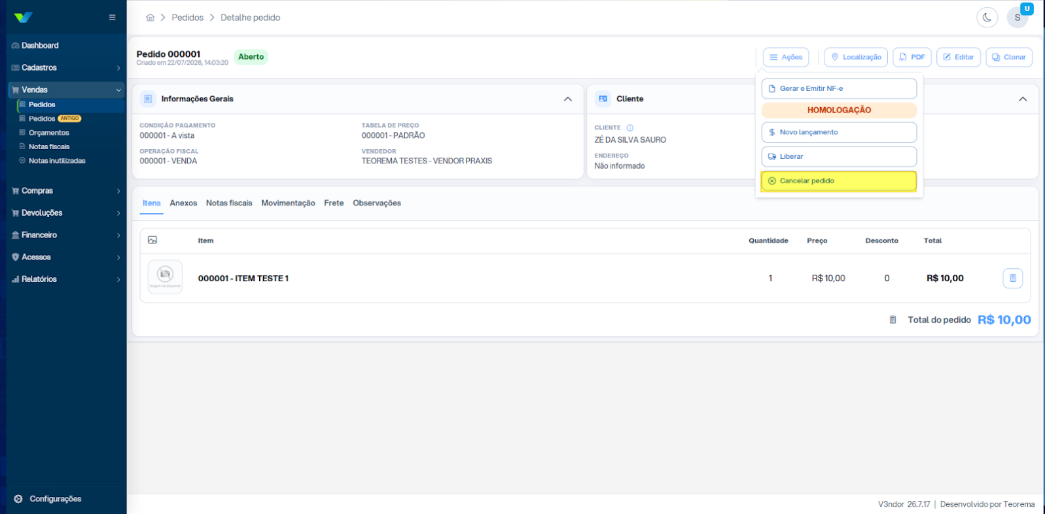Collapse Cliente panel chevron
Image resolution: width=1045 pixels, height=514 pixels.
pos(1023,99)
